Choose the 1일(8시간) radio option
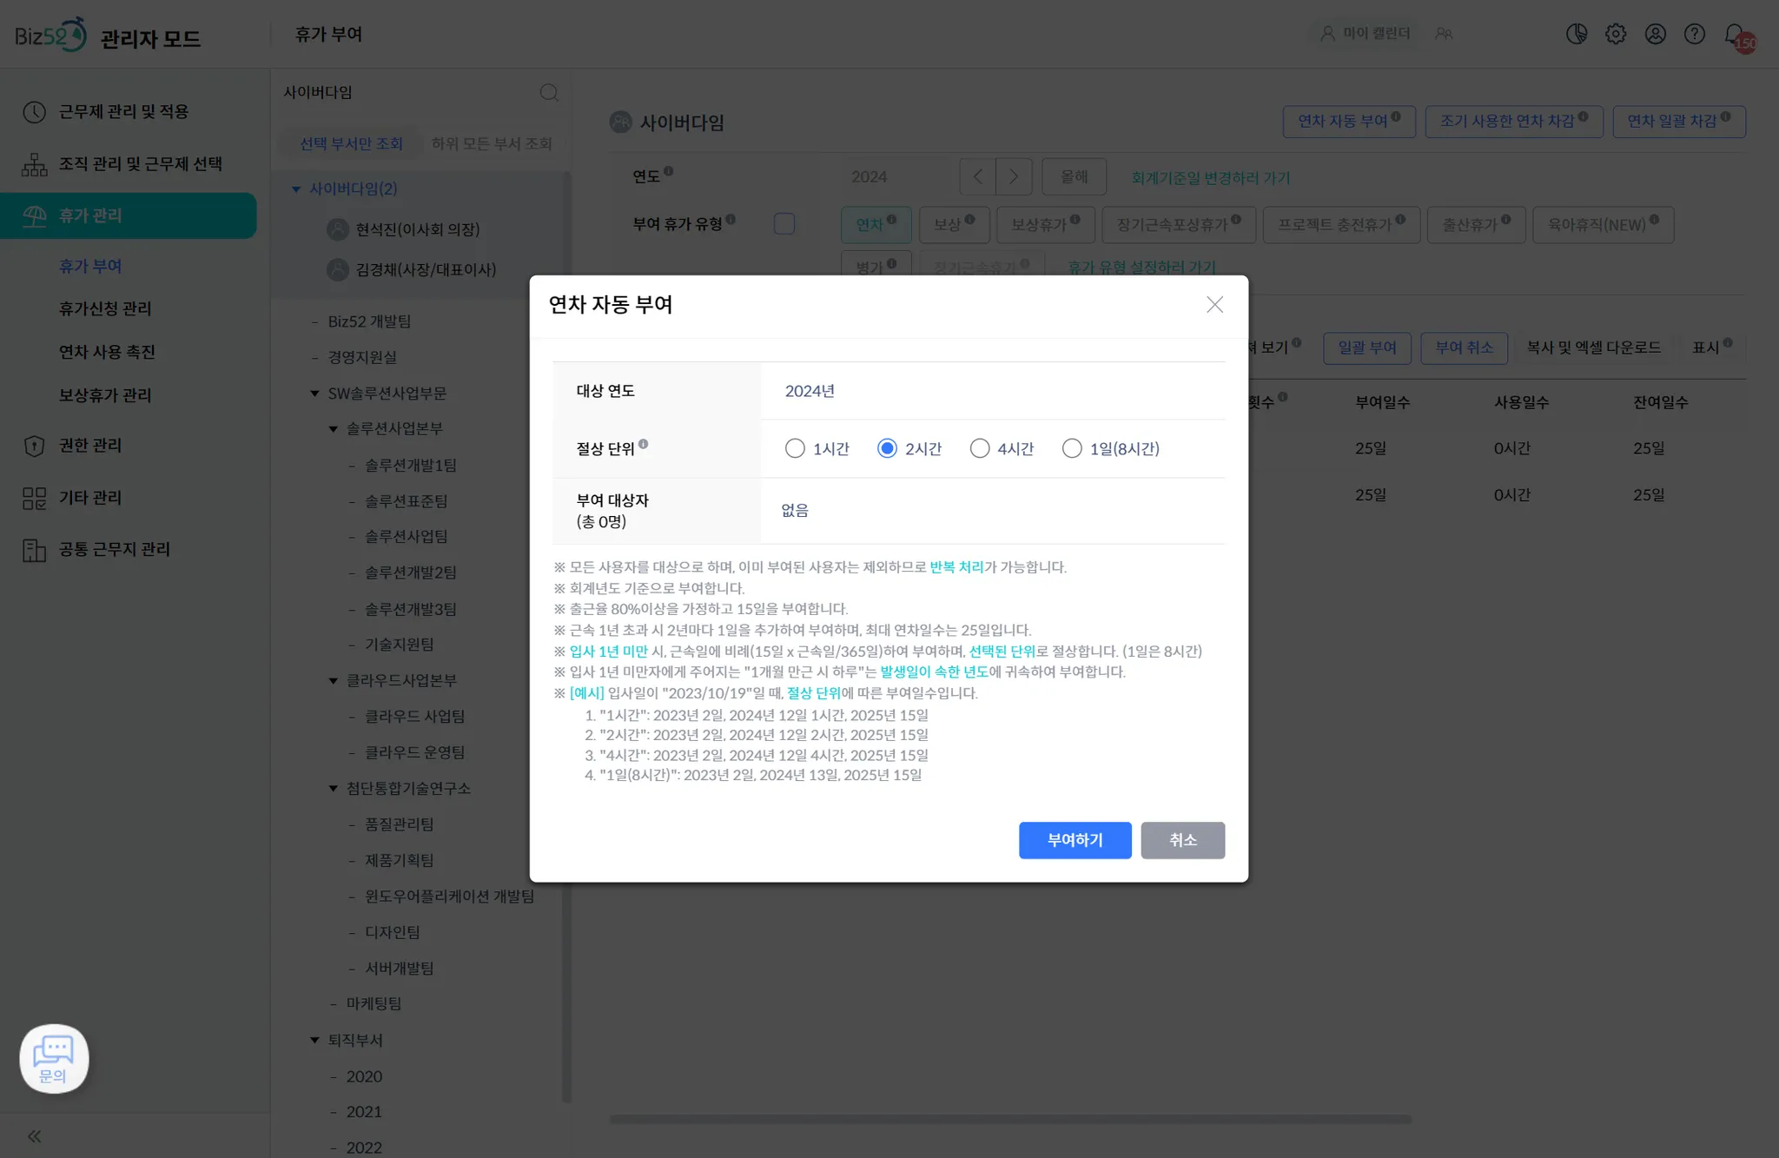This screenshot has width=1779, height=1158. click(x=1072, y=448)
